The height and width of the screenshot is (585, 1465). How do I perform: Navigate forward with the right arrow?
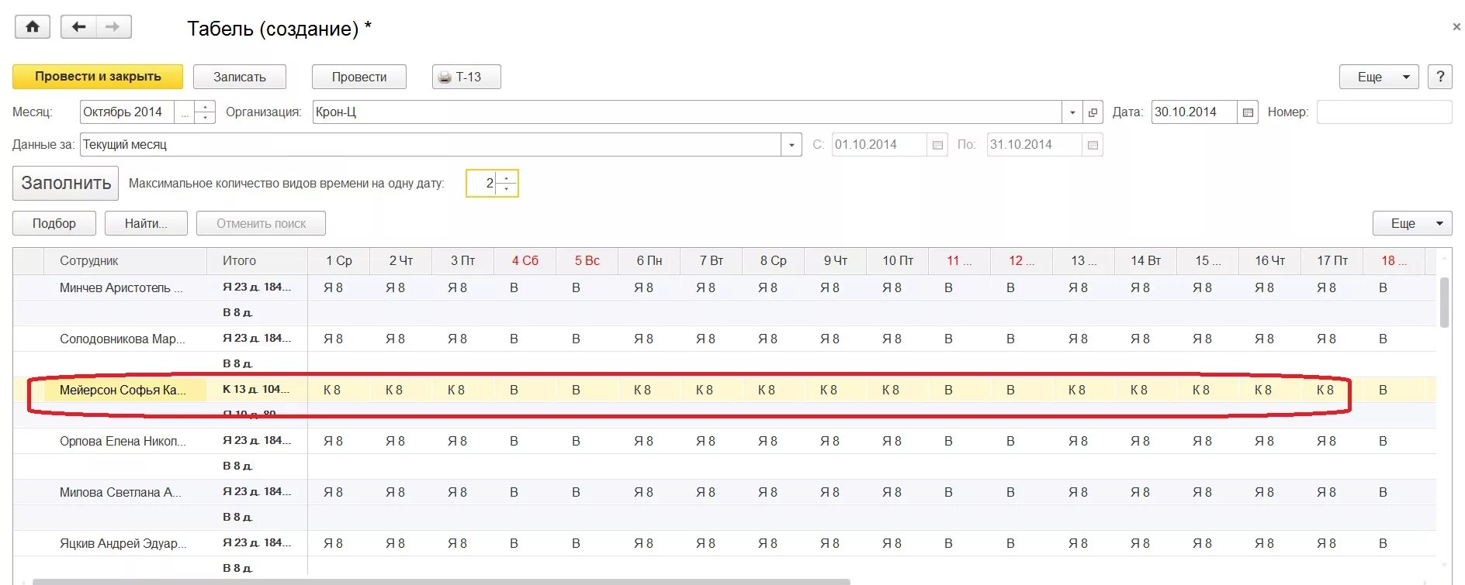click(x=113, y=27)
